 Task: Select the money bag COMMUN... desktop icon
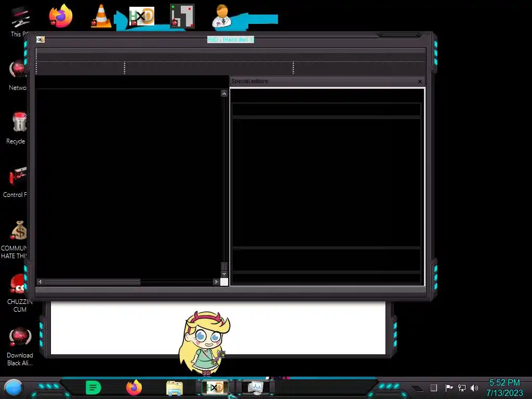pyautogui.click(x=15, y=240)
